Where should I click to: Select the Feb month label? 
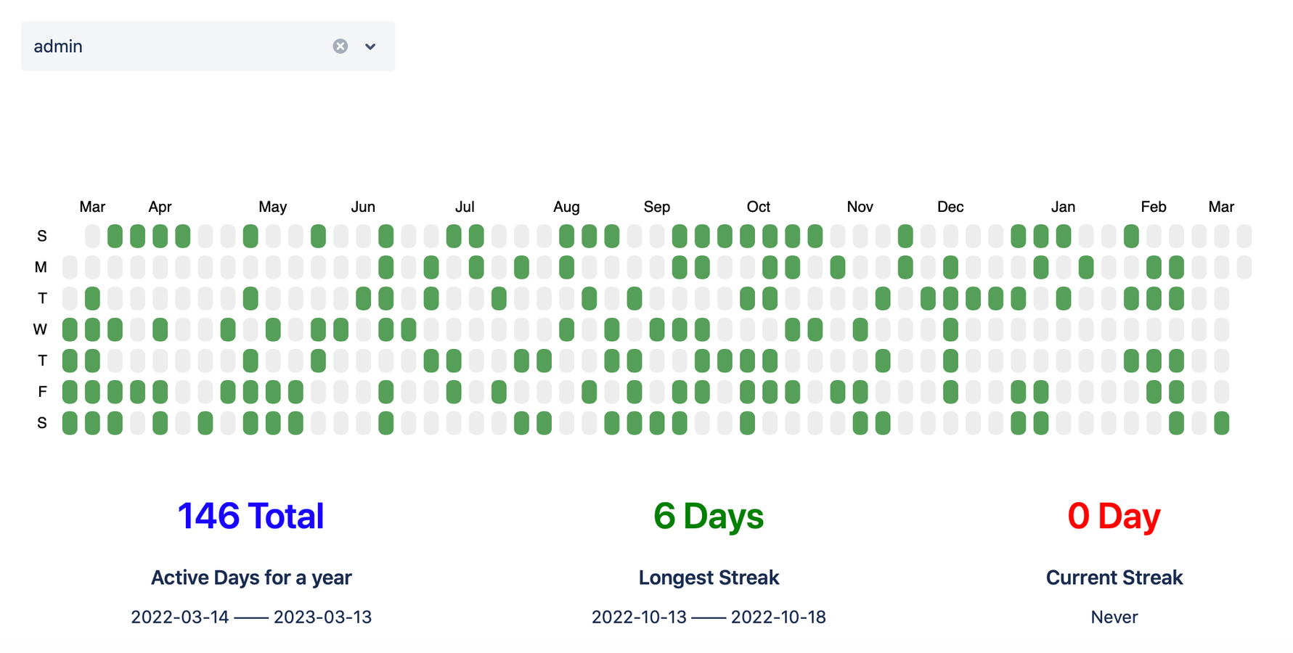(1154, 207)
